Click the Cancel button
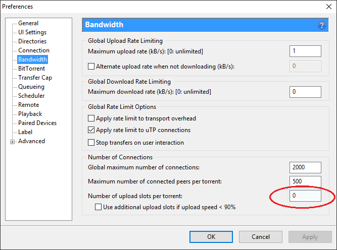This screenshot has height=250, width=337. point(261,237)
